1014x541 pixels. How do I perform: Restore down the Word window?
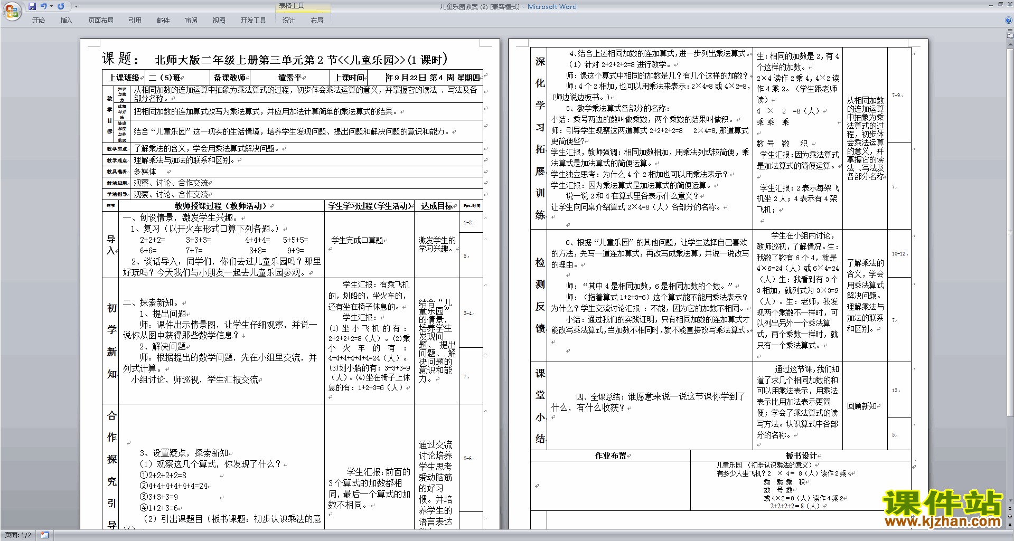coord(1000,4)
